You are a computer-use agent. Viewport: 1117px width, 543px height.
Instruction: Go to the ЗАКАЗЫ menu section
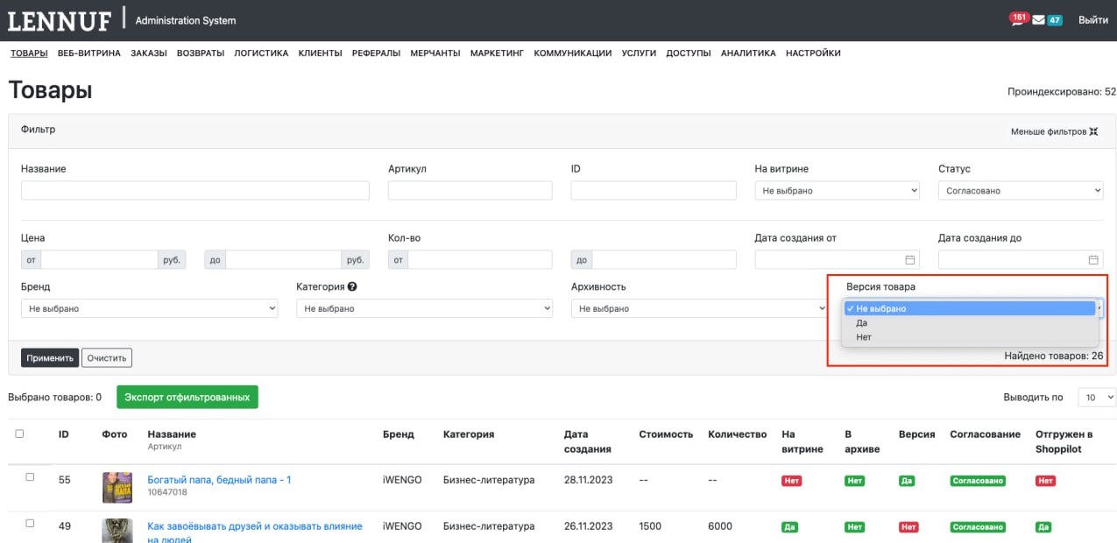click(148, 53)
